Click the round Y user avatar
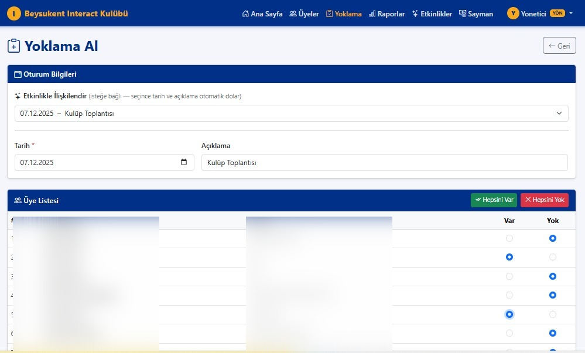 click(513, 13)
